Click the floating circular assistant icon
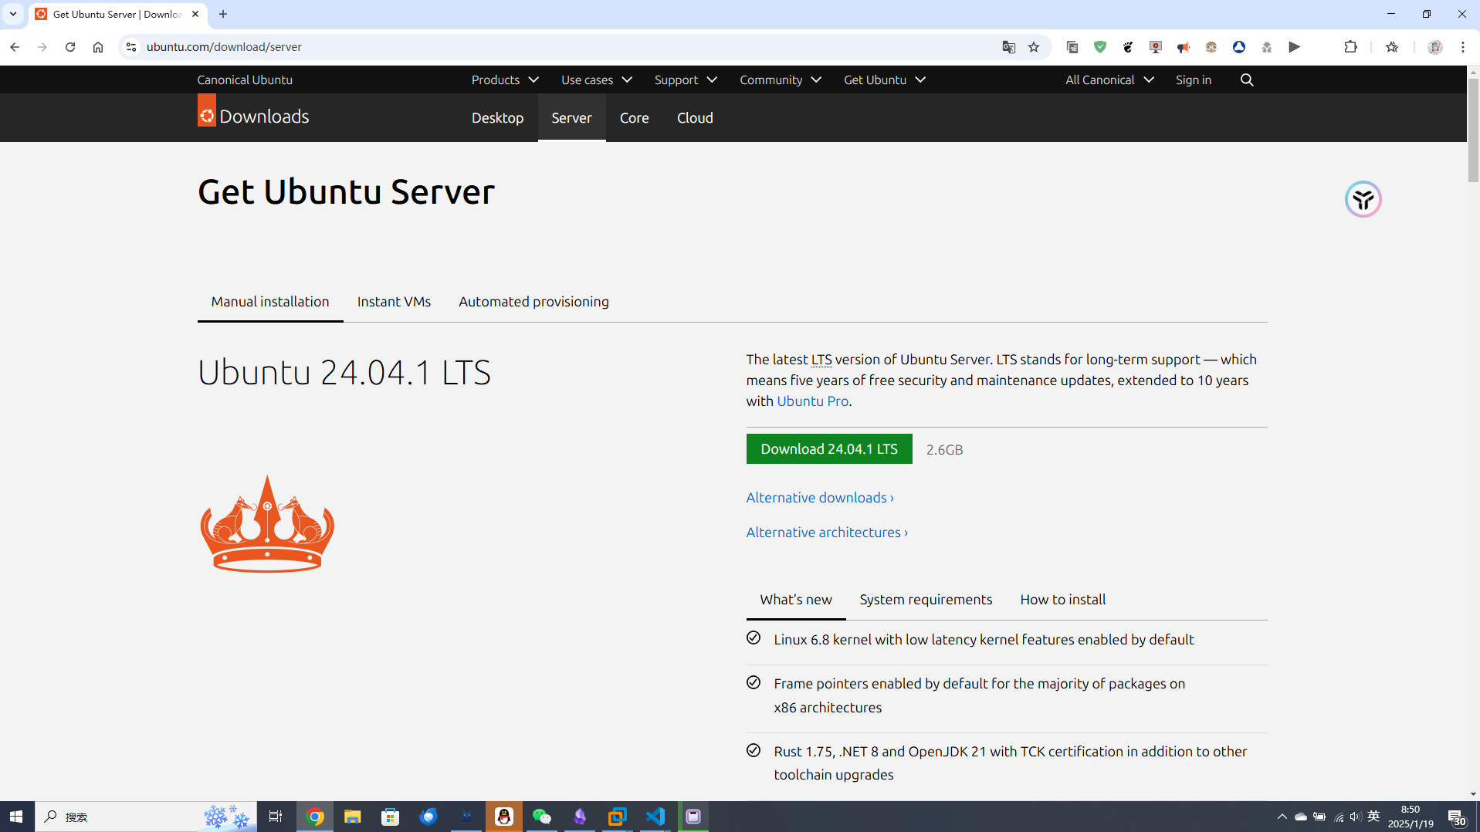Image resolution: width=1480 pixels, height=832 pixels. [x=1363, y=199]
